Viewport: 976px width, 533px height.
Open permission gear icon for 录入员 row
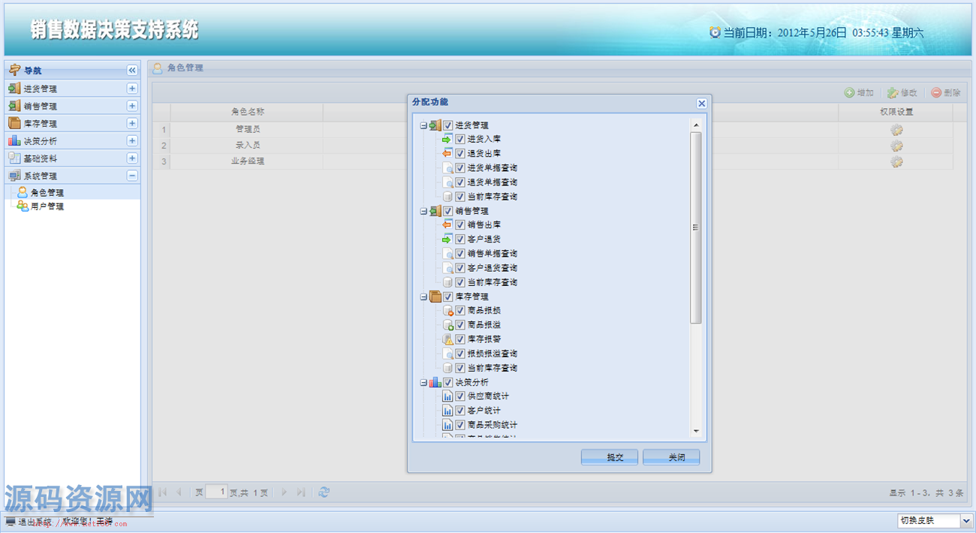896,146
